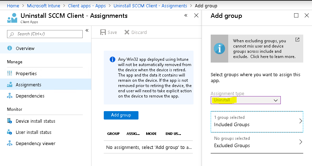Click 'Select groups where you want to assign' text
The image size is (312, 166).
click(x=256, y=78)
